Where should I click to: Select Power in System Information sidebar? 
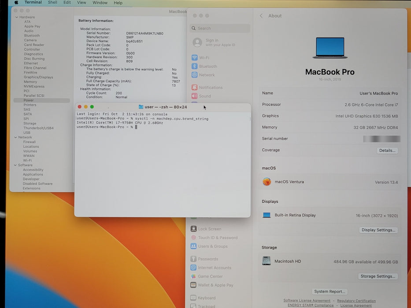pos(42,100)
